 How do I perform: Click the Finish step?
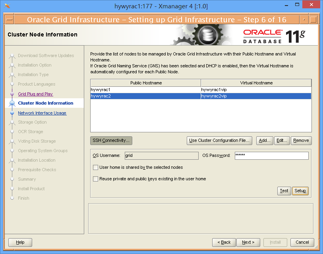(23, 198)
